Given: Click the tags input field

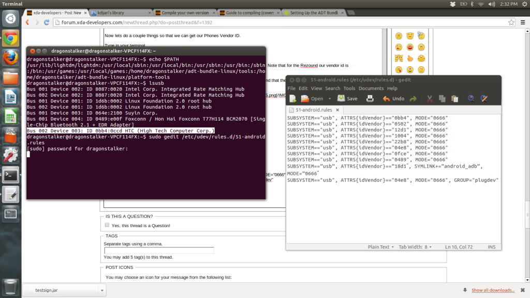Looking at the screenshot, I should click(159, 250).
